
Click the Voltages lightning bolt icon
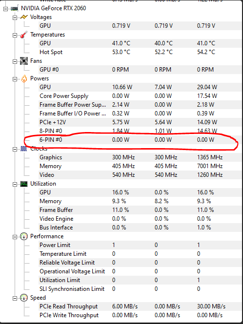pyautogui.click(x=24, y=17)
